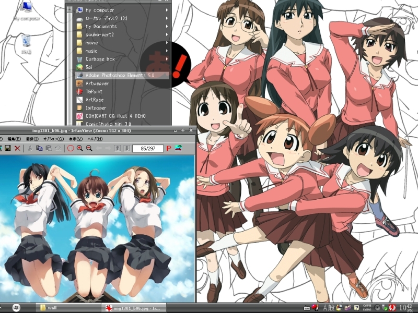Switch to the wall folder taskbar button
The height and width of the screenshot is (313, 418).
pos(68,308)
